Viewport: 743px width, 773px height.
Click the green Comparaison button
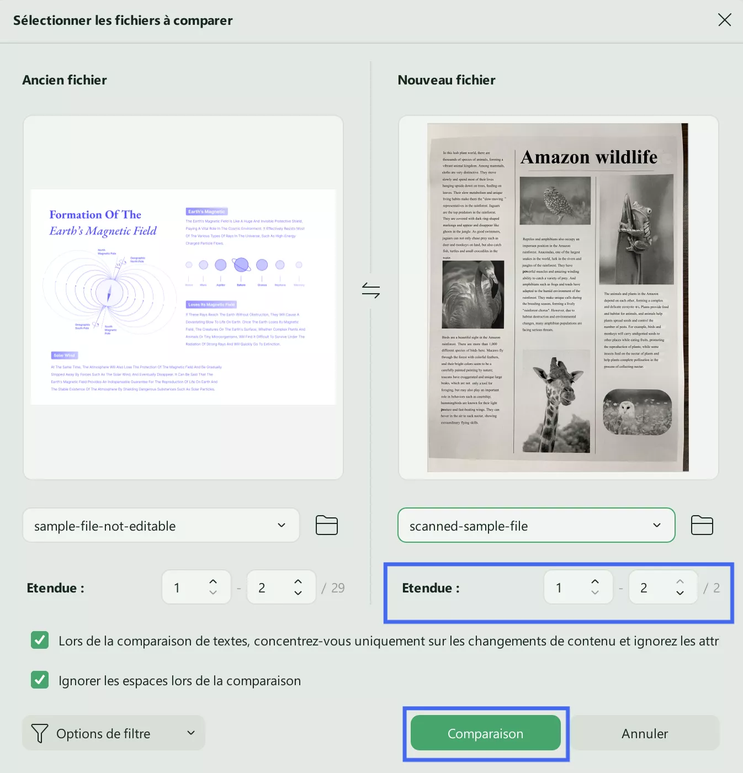click(486, 733)
